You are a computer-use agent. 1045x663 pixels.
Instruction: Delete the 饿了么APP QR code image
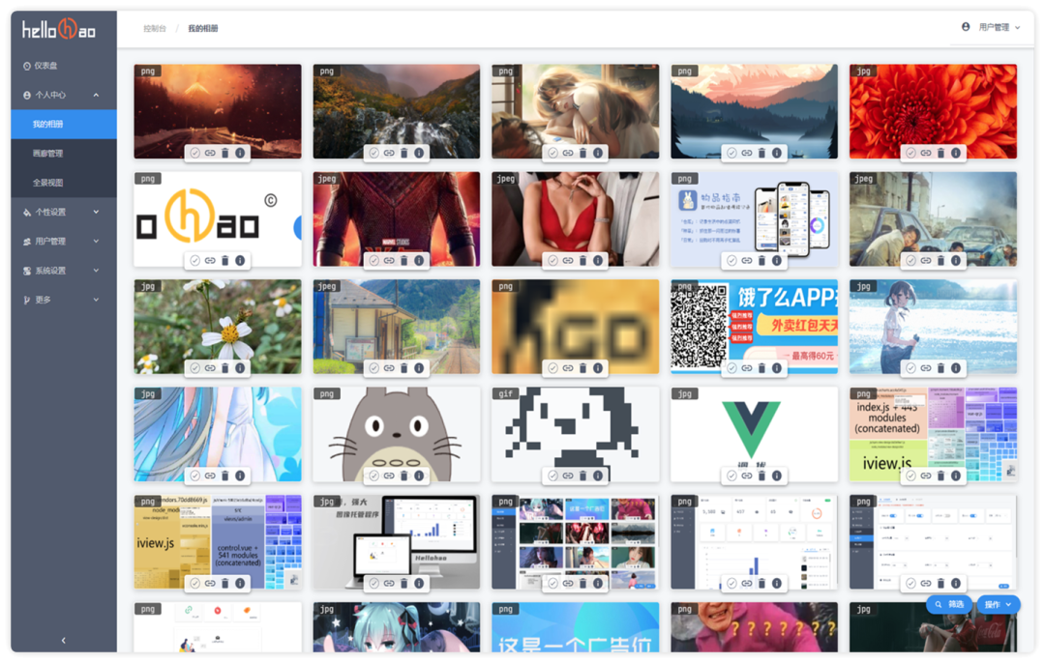[x=761, y=368]
